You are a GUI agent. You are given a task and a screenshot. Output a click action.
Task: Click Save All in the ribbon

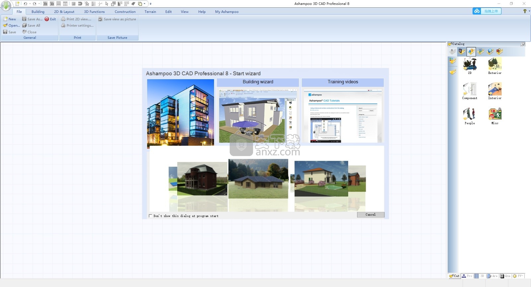pos(31,26)
